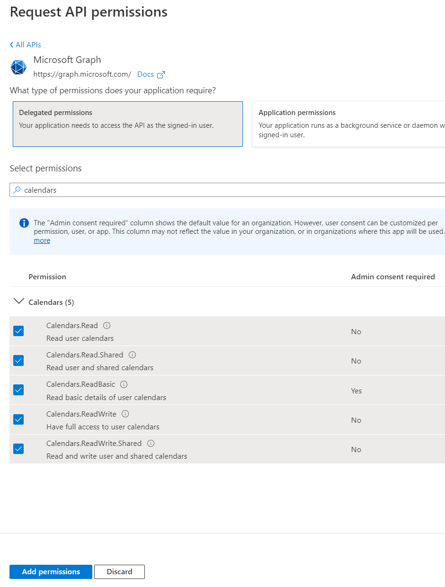Click info icon next to Calendars.Read
445x587 pixels.
[107, 326]
